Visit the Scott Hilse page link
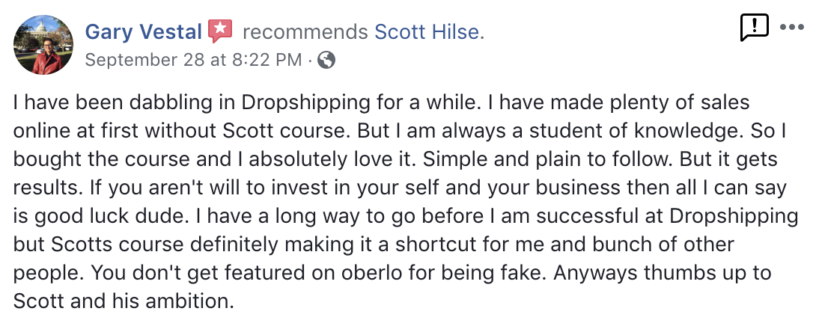This screenshot has width=813, height=329. pos(427,32)
